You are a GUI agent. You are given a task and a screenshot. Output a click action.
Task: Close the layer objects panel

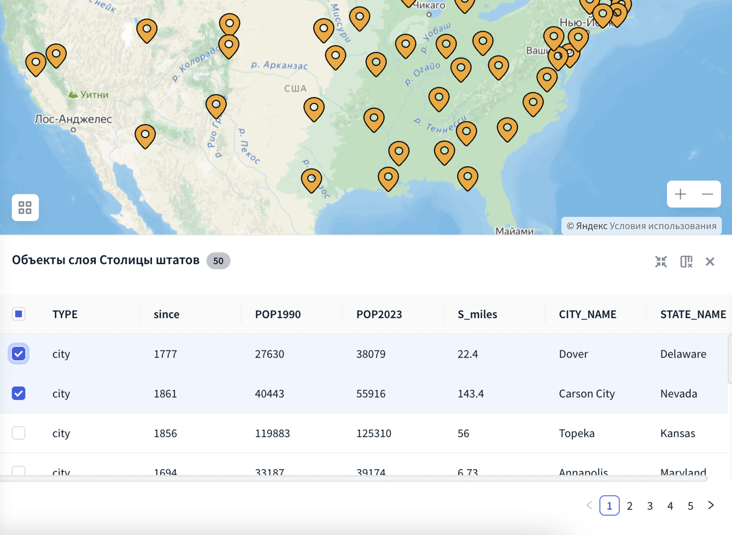710,261
